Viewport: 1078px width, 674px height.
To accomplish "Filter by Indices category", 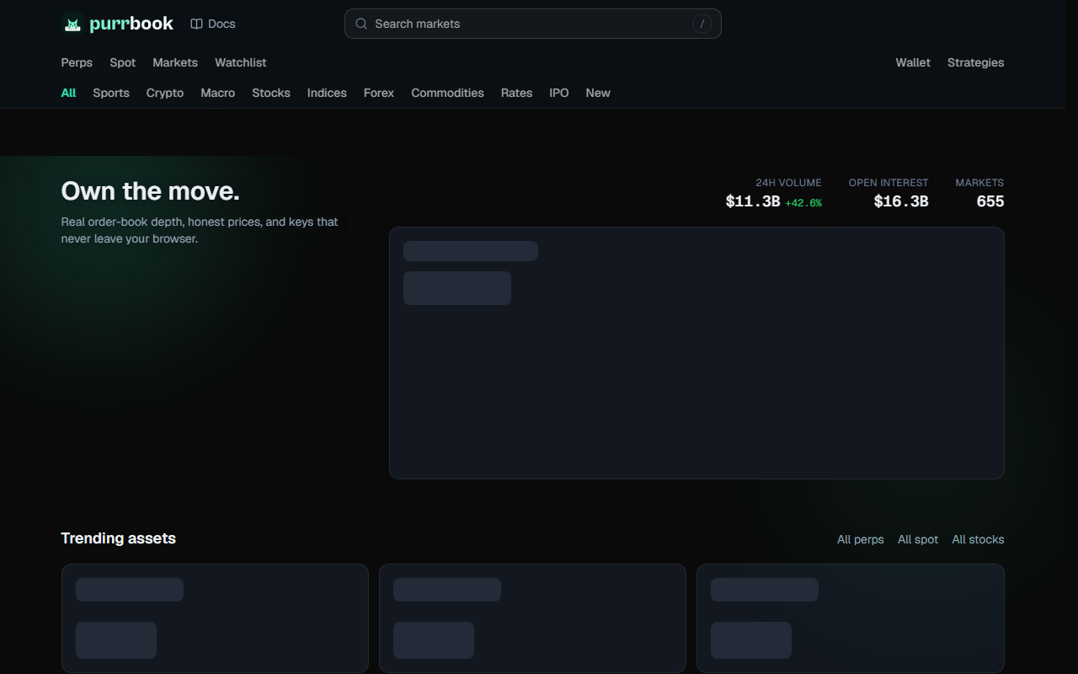I will [x=327, y=93].
